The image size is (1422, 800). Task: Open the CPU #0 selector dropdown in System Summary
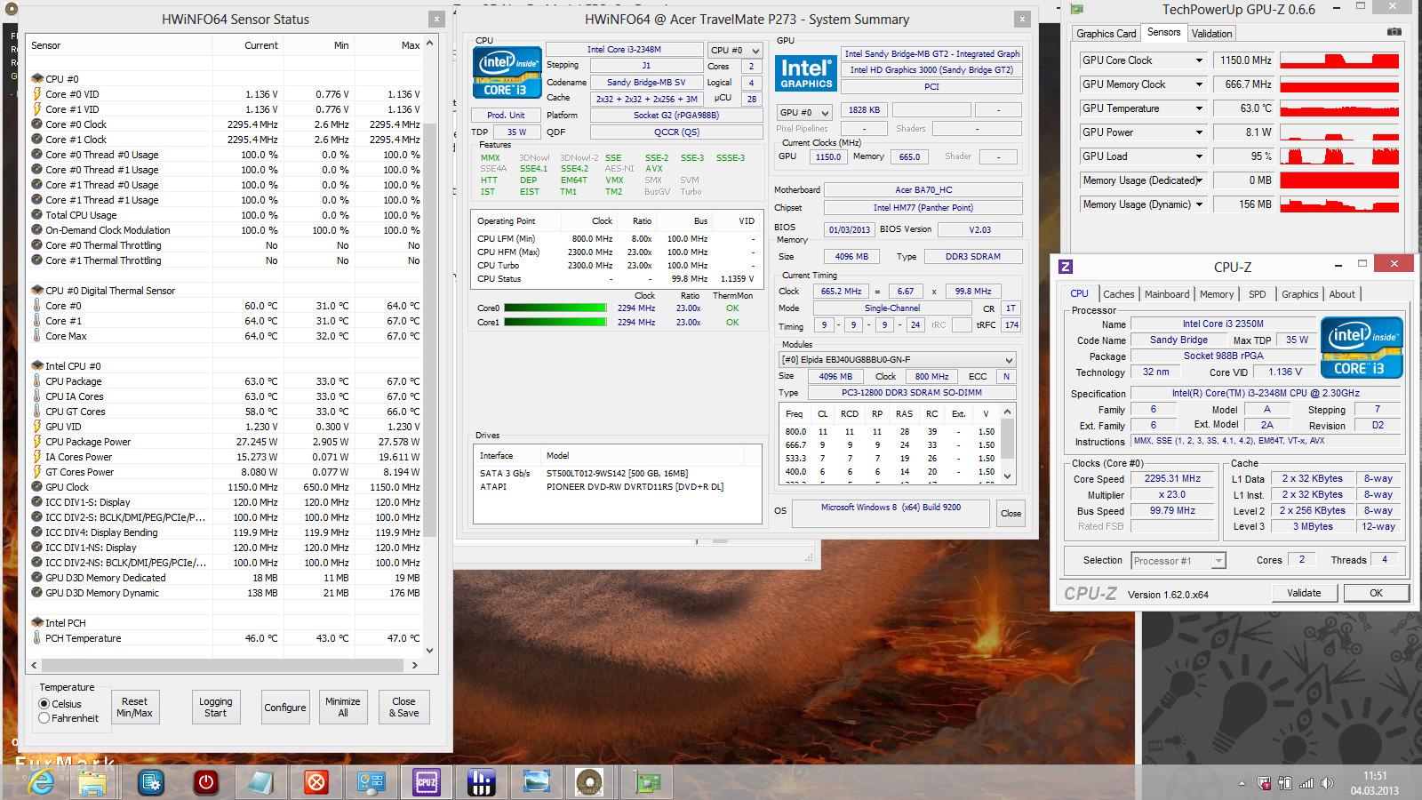pyautogui.click(x=735, y=51)
